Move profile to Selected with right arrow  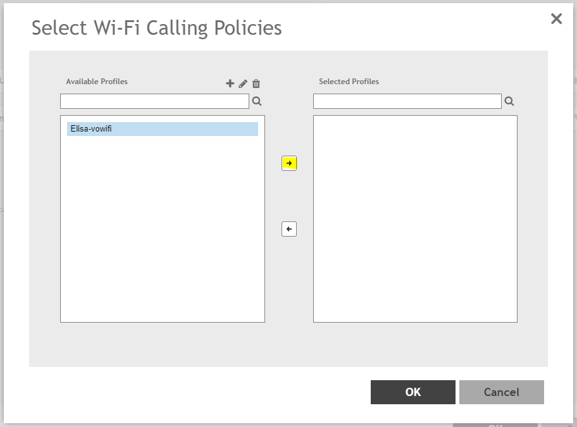(289, 163)
